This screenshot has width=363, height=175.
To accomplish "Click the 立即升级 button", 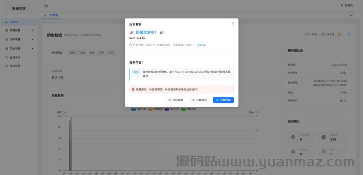I will pos(223,100).
